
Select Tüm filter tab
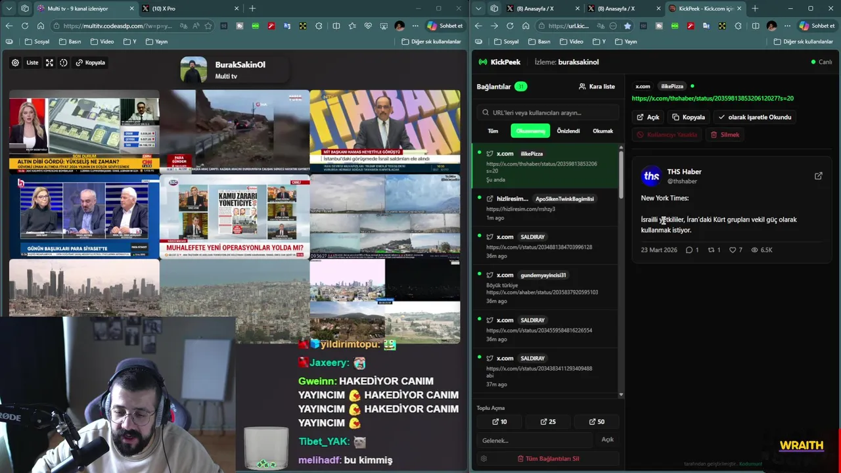(x=493, y=131)
